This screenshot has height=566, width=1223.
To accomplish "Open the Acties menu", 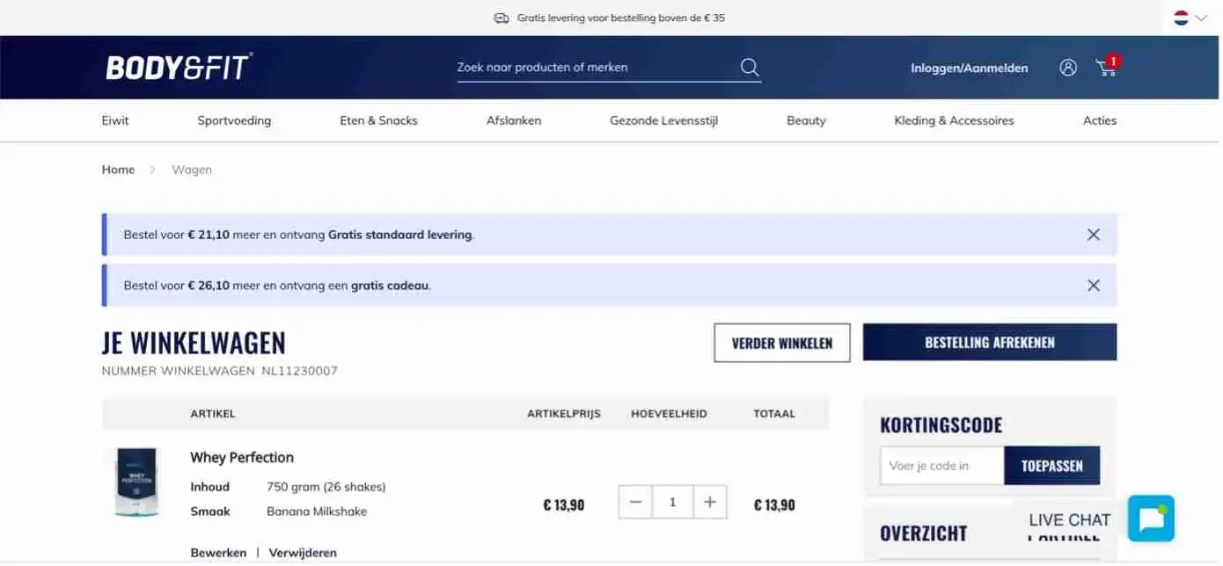I will (1099, 120).
